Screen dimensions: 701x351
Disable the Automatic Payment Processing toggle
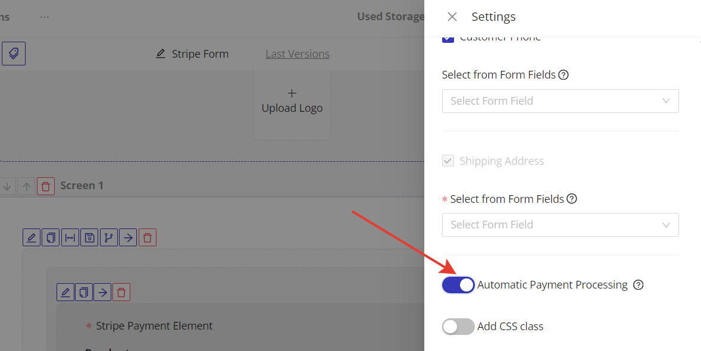[x=458, y=285]
